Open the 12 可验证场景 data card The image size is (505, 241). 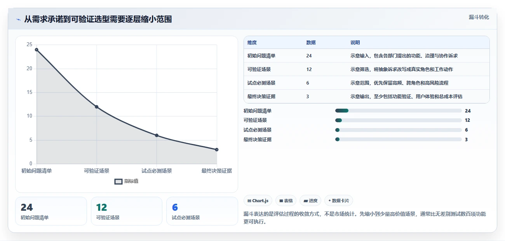pos(127,211)
